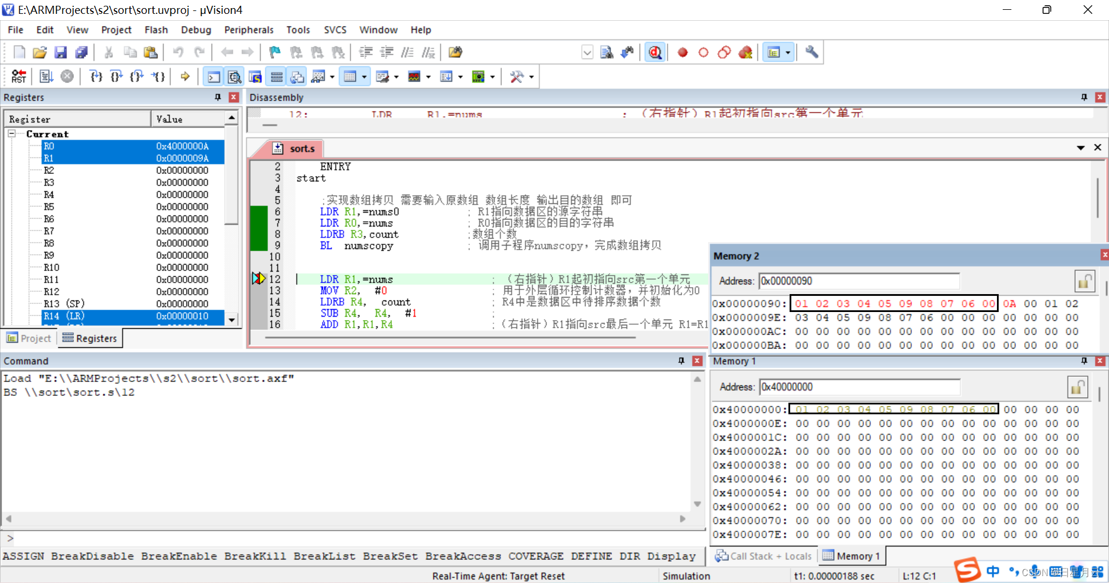Open the Analysis windows dropdown arrow
1109x583 pixels.
(428, 76)
